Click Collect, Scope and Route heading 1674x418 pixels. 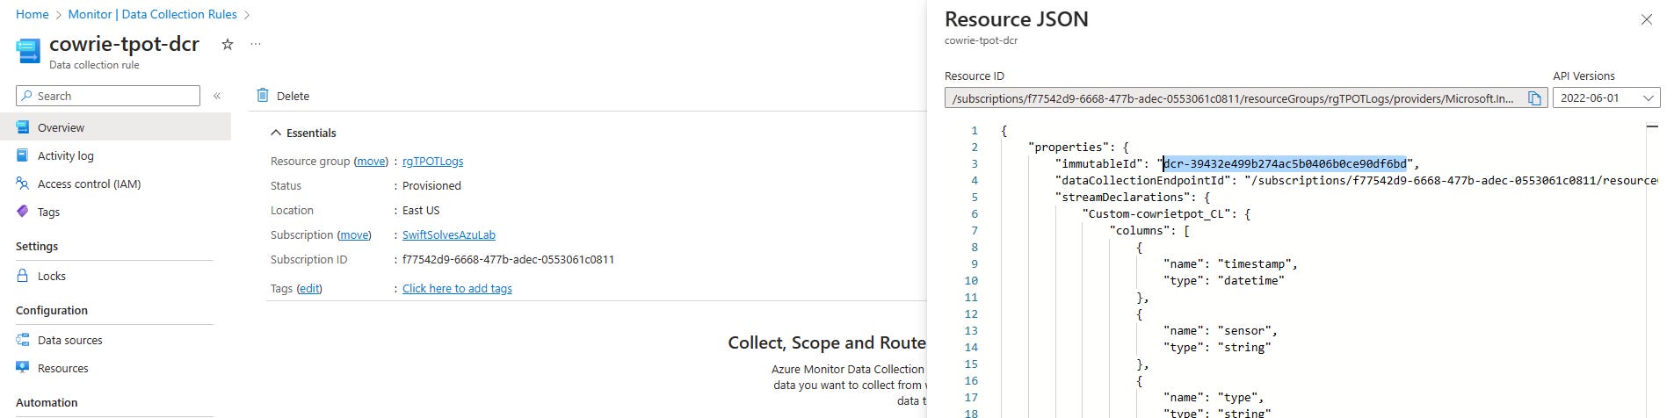827,342
